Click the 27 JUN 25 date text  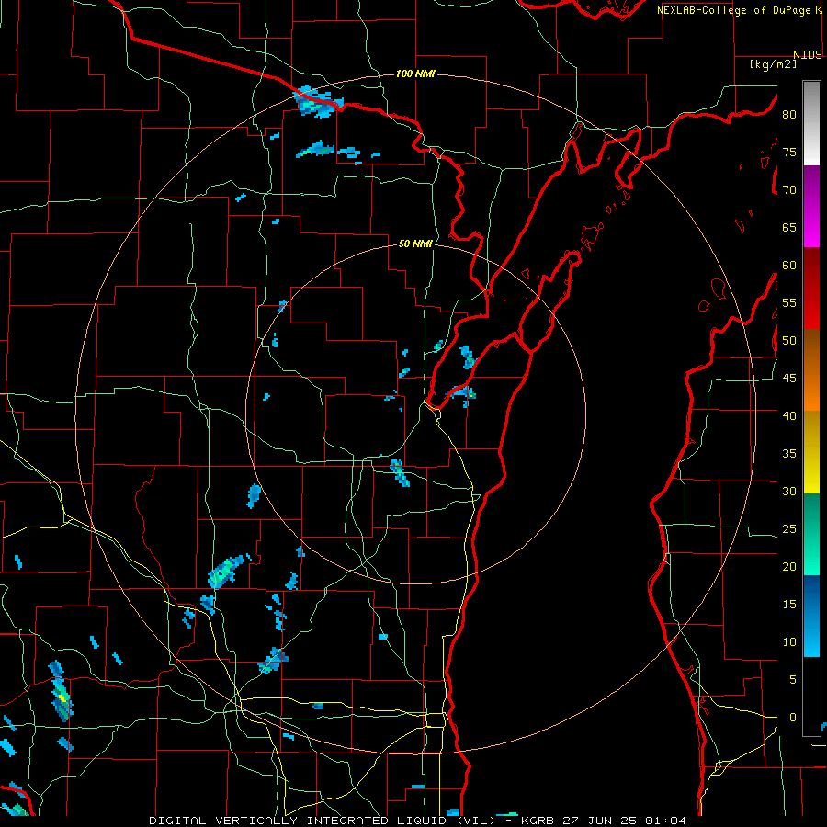(601, 821)
